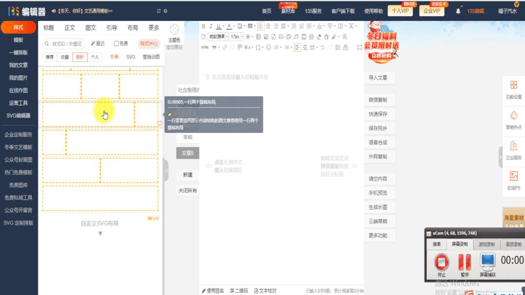
Task: Open the 微软雅黑 font family dropdown
Action: (x=217, y=36)
